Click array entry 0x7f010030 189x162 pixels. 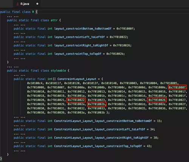36,108
